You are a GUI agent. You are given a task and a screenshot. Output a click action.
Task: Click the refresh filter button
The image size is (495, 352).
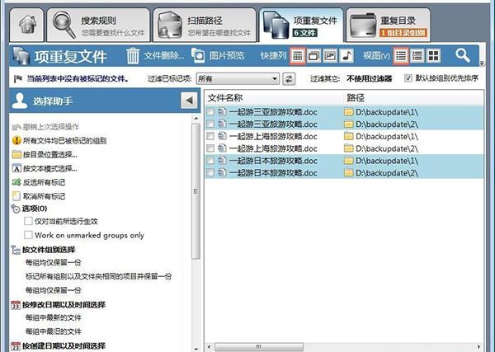coord(289,78)
